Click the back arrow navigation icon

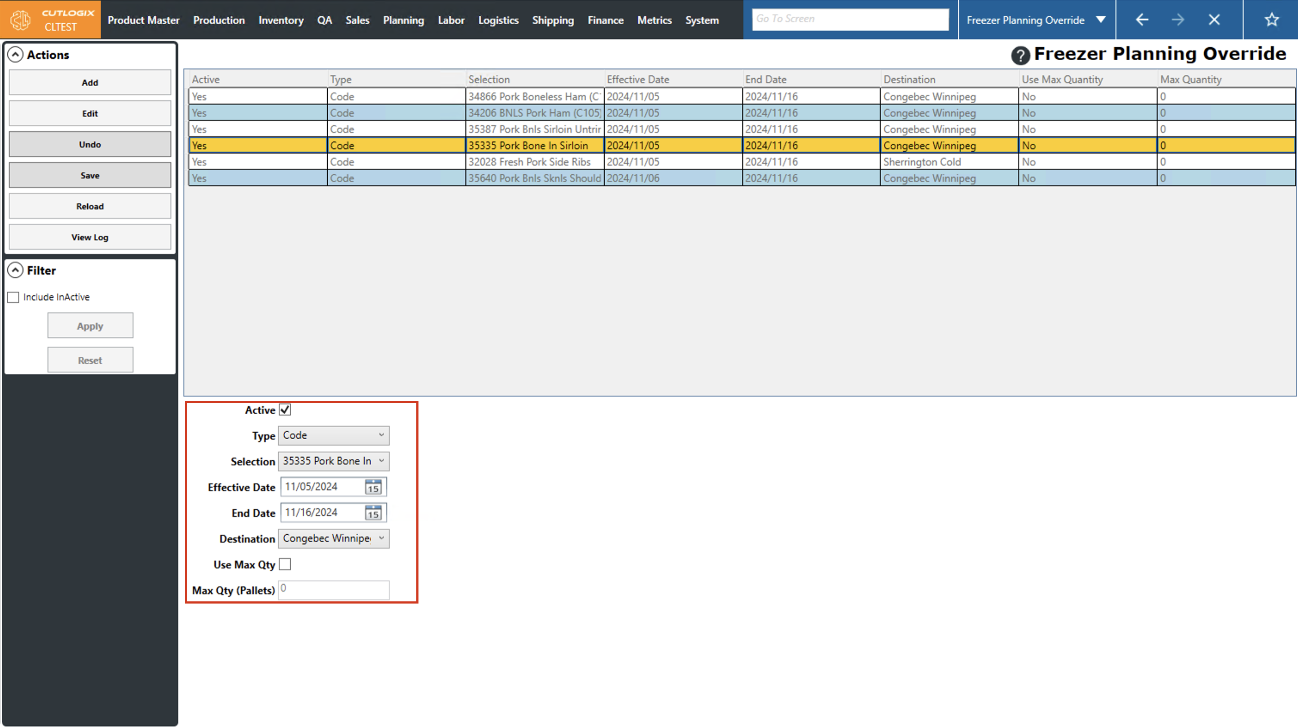click(x=1142, y=20)
